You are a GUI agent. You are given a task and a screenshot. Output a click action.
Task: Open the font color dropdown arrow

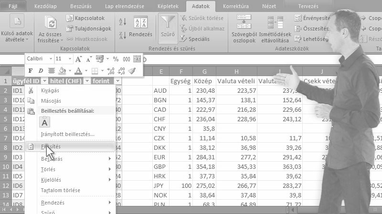86,71
